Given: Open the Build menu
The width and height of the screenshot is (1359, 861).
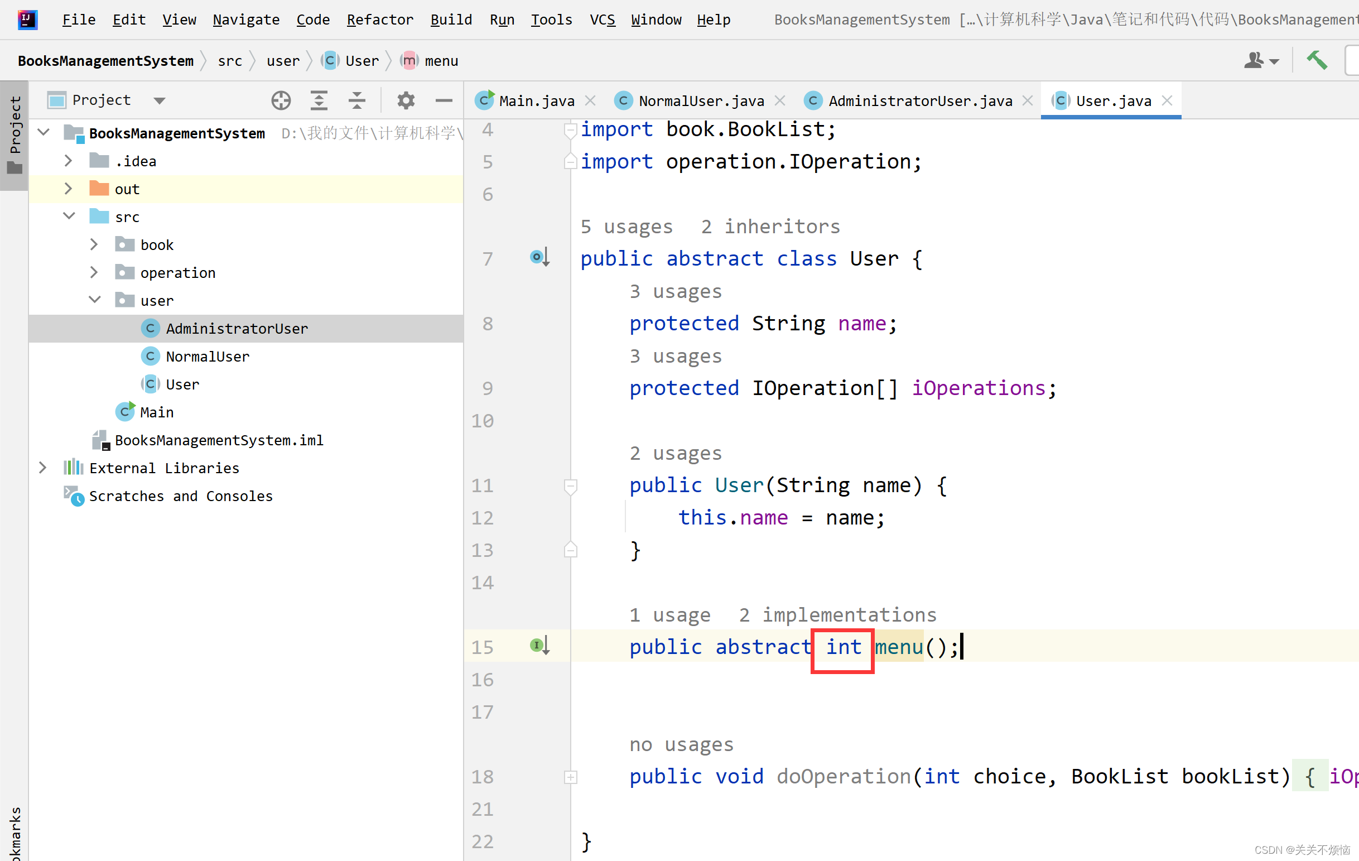Looking at the screenshot, I should (x=451, y=20).
